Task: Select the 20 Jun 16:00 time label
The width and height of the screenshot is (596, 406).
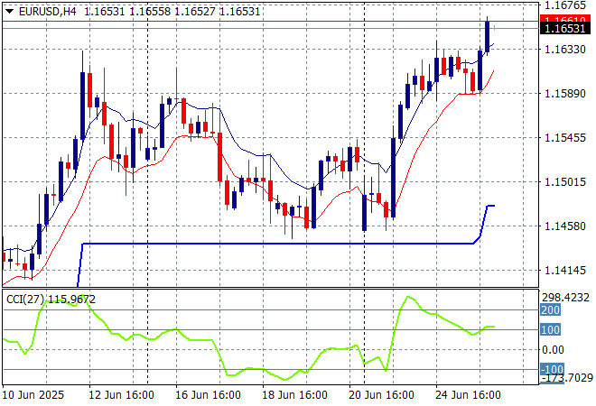Action: click(381, 395)
